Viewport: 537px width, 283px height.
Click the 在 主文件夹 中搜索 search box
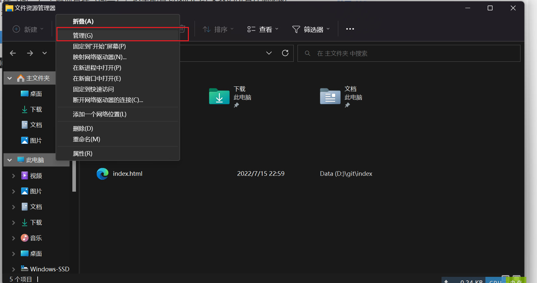click(409, 53)
